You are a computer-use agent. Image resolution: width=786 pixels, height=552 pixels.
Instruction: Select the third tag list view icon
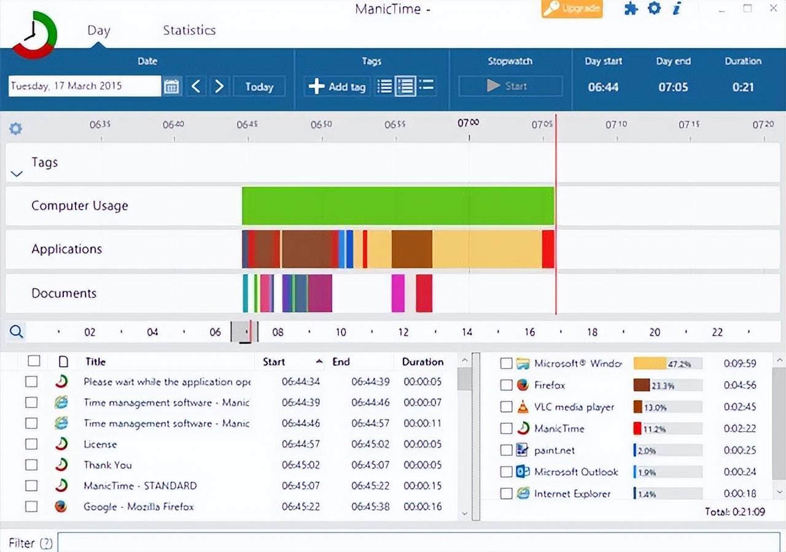[x=426, y=86]
